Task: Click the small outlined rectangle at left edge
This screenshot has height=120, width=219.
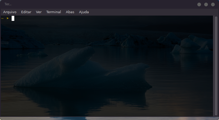Action: tap(4, 43)
